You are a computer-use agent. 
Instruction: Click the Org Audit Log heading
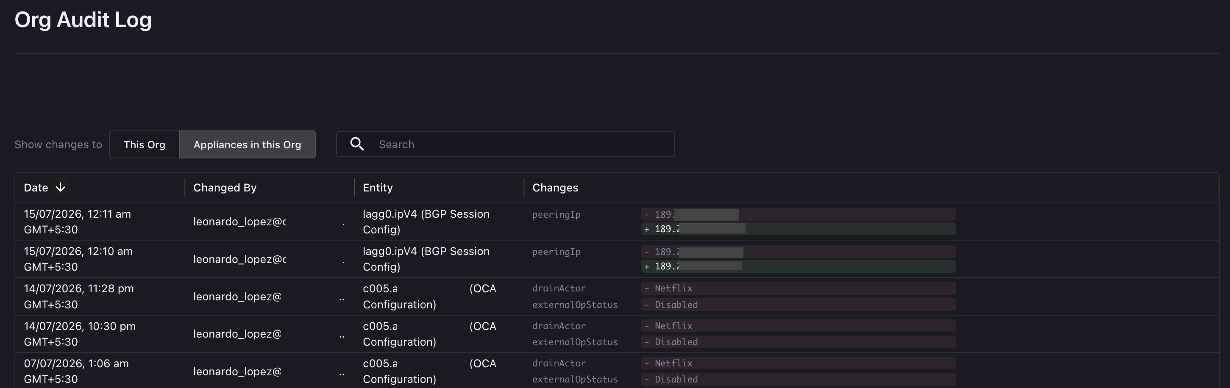click(x=83, y=19)
